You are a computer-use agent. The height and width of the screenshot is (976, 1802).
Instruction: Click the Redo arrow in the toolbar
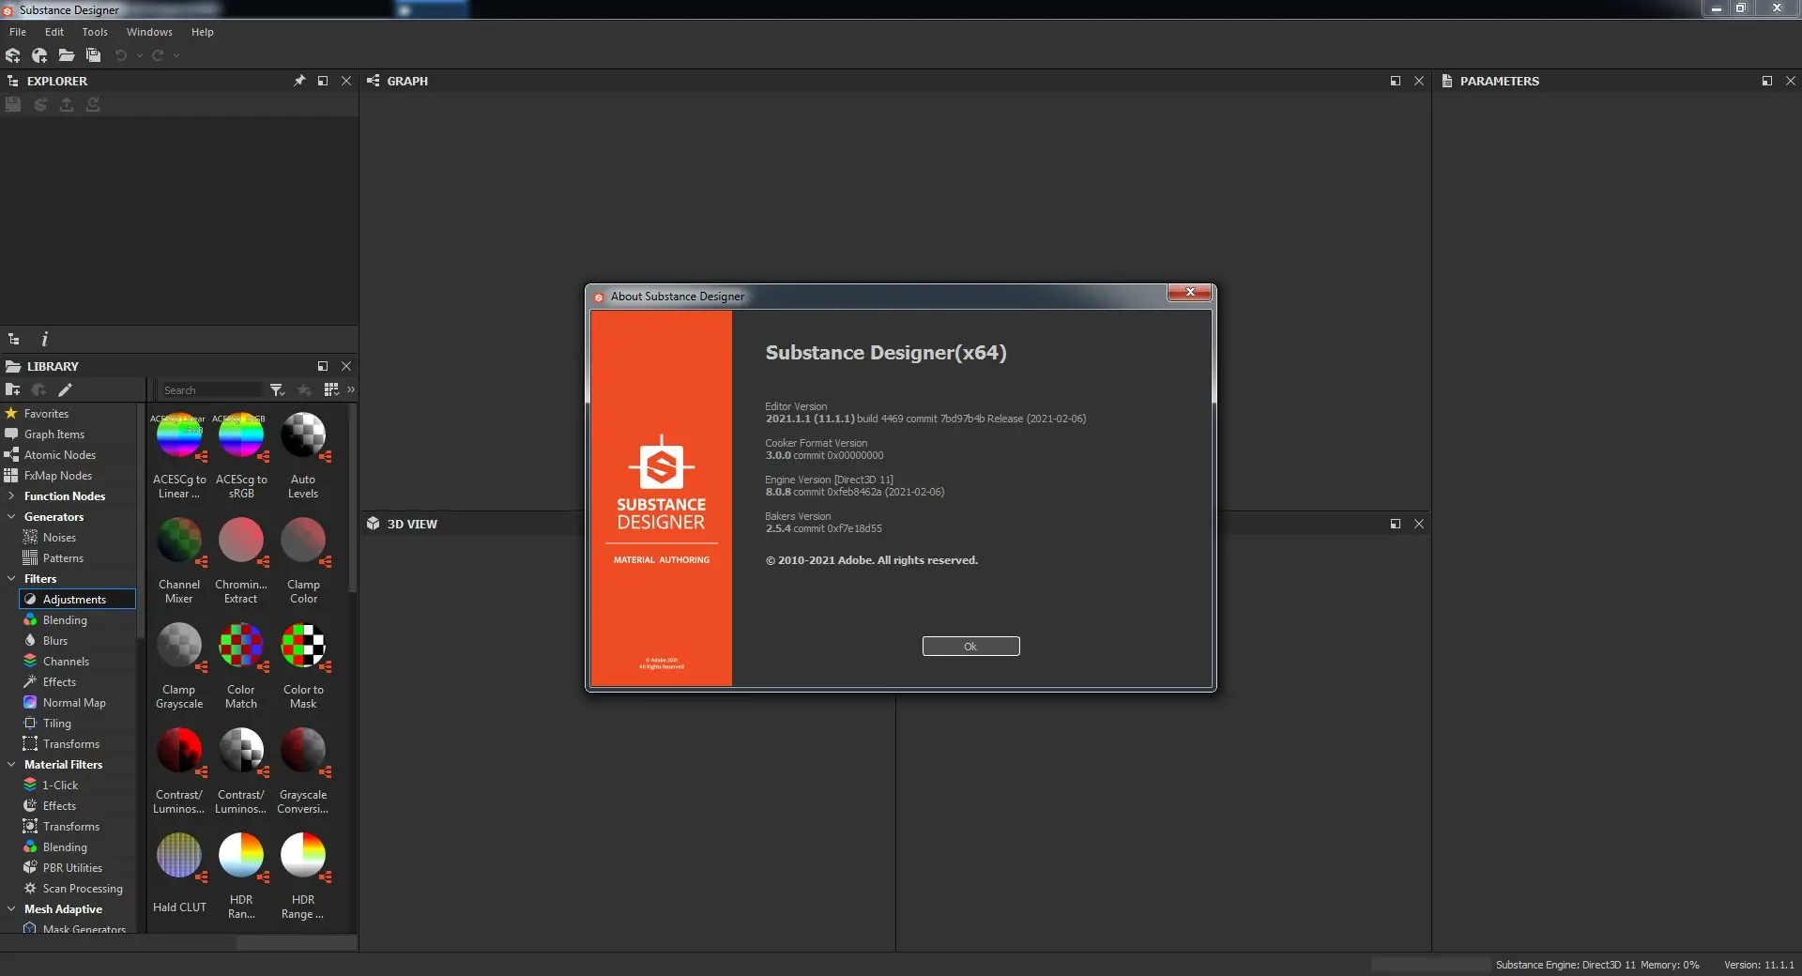click(158, 55)
